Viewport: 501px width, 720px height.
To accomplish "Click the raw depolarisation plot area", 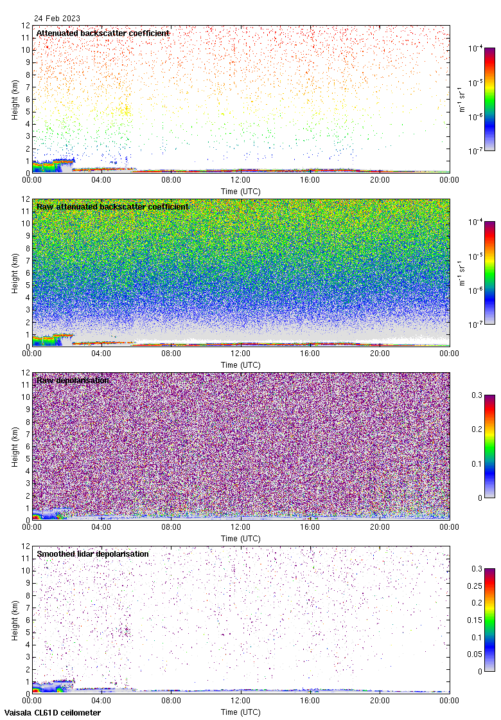I will (241, 446).
